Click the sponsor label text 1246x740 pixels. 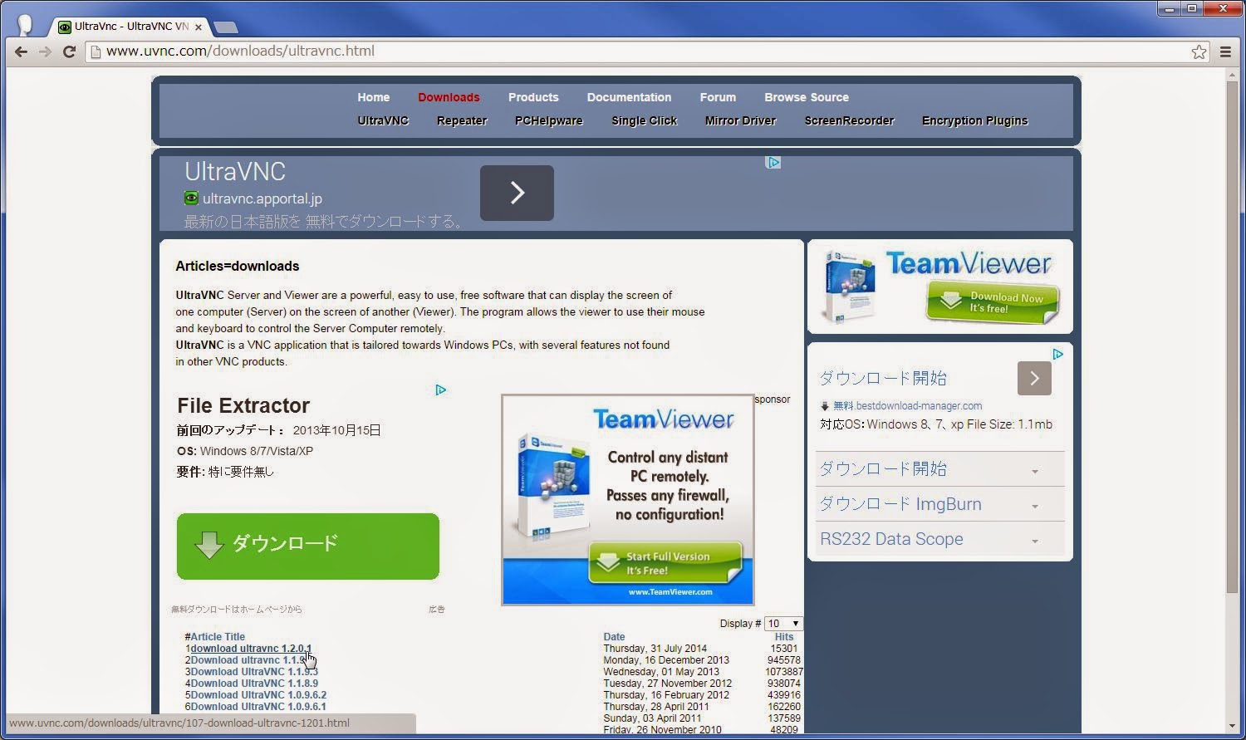pyautogui.click(x=773, y=399)
